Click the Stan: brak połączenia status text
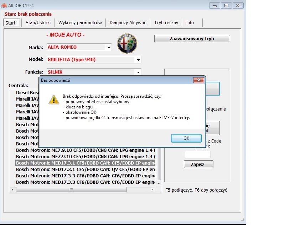 [x=28, y=14]
